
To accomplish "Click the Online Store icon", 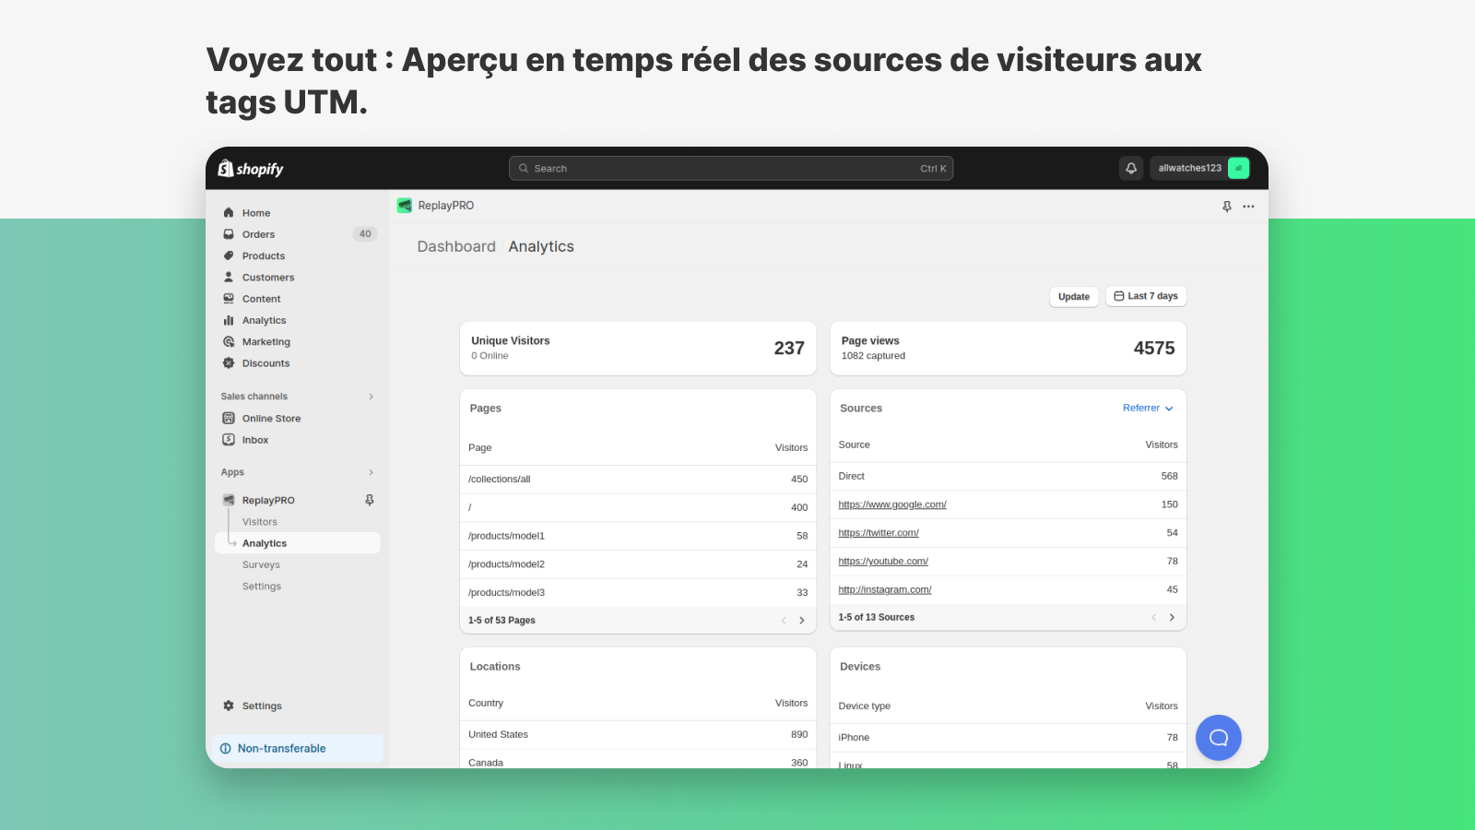I will click(x=229, y=418).
